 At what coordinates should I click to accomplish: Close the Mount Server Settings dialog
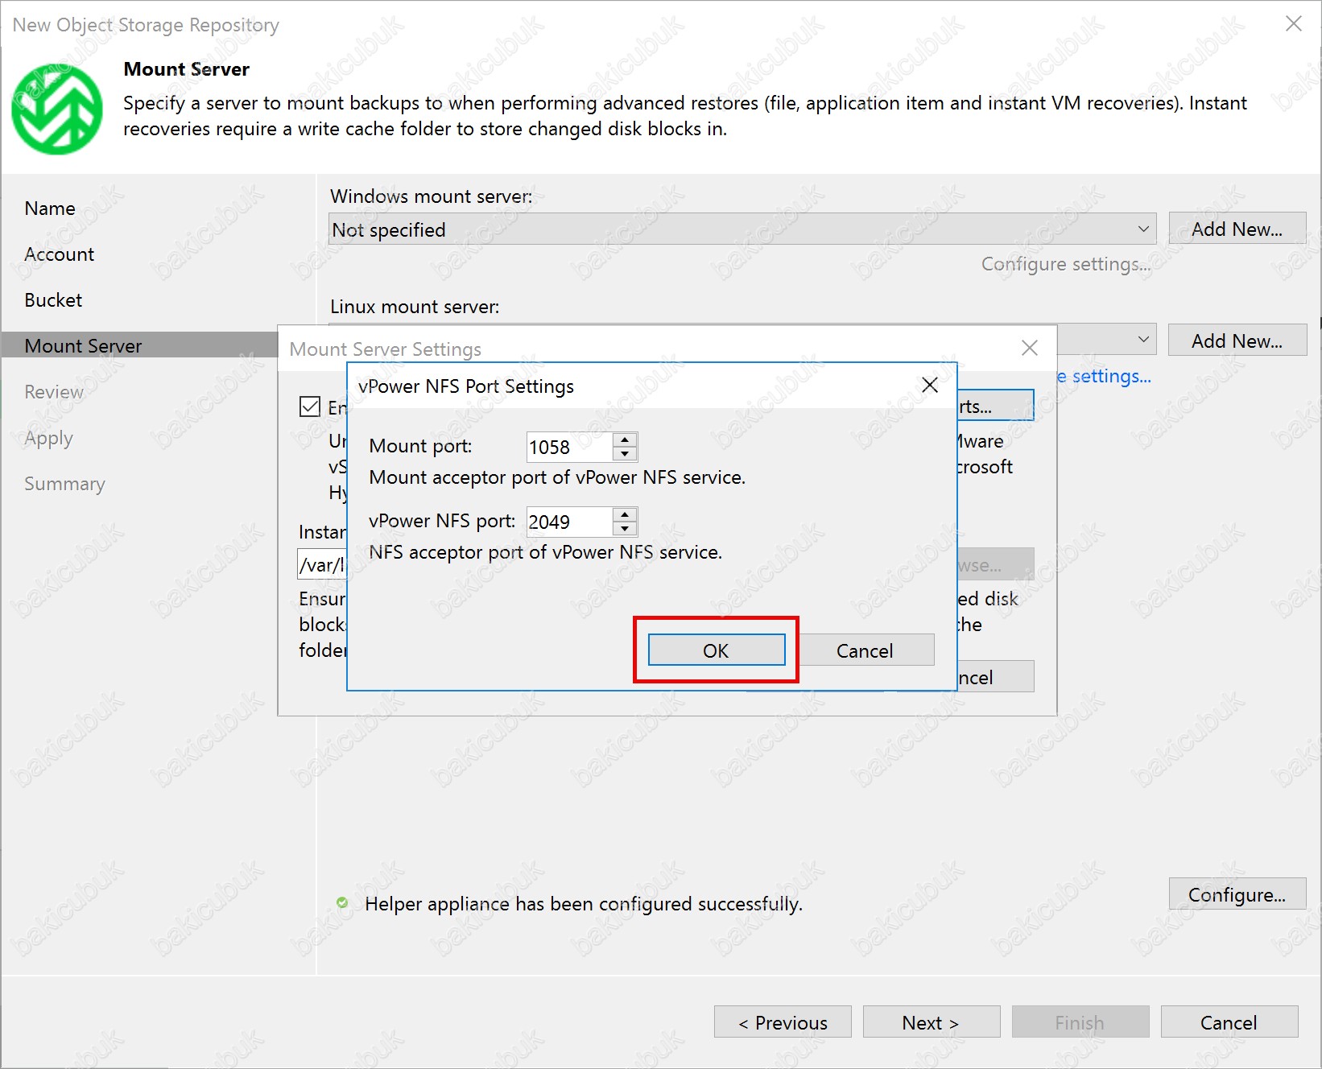point(1029,348)
